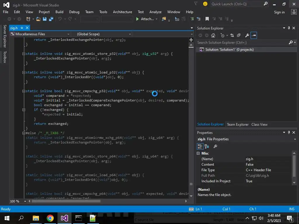Click the green Attach play icon
The height and width of the screenshot is (224, 299).
click(137, 19)
